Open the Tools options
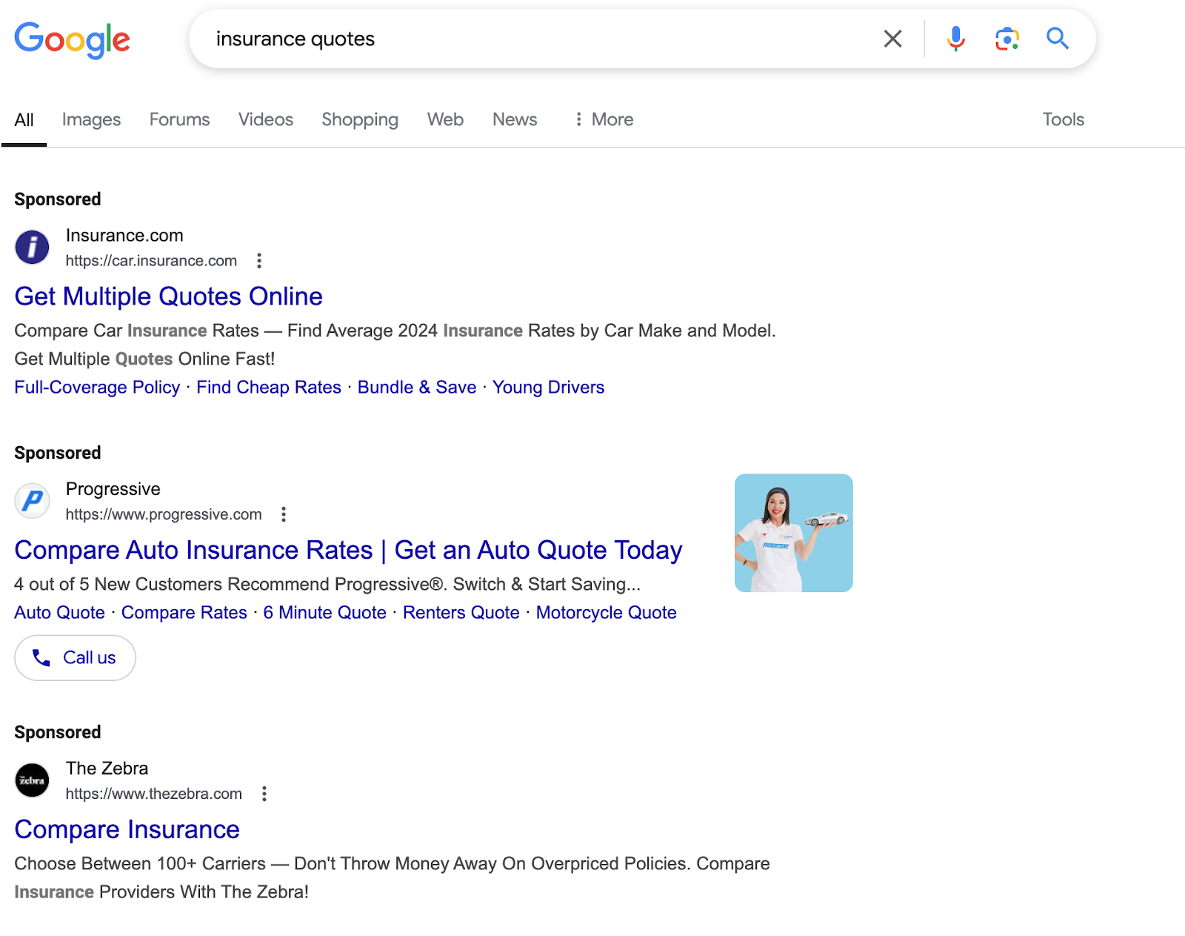The height and width of the screenshot is (936, 1185). (x=1063, y=119)
